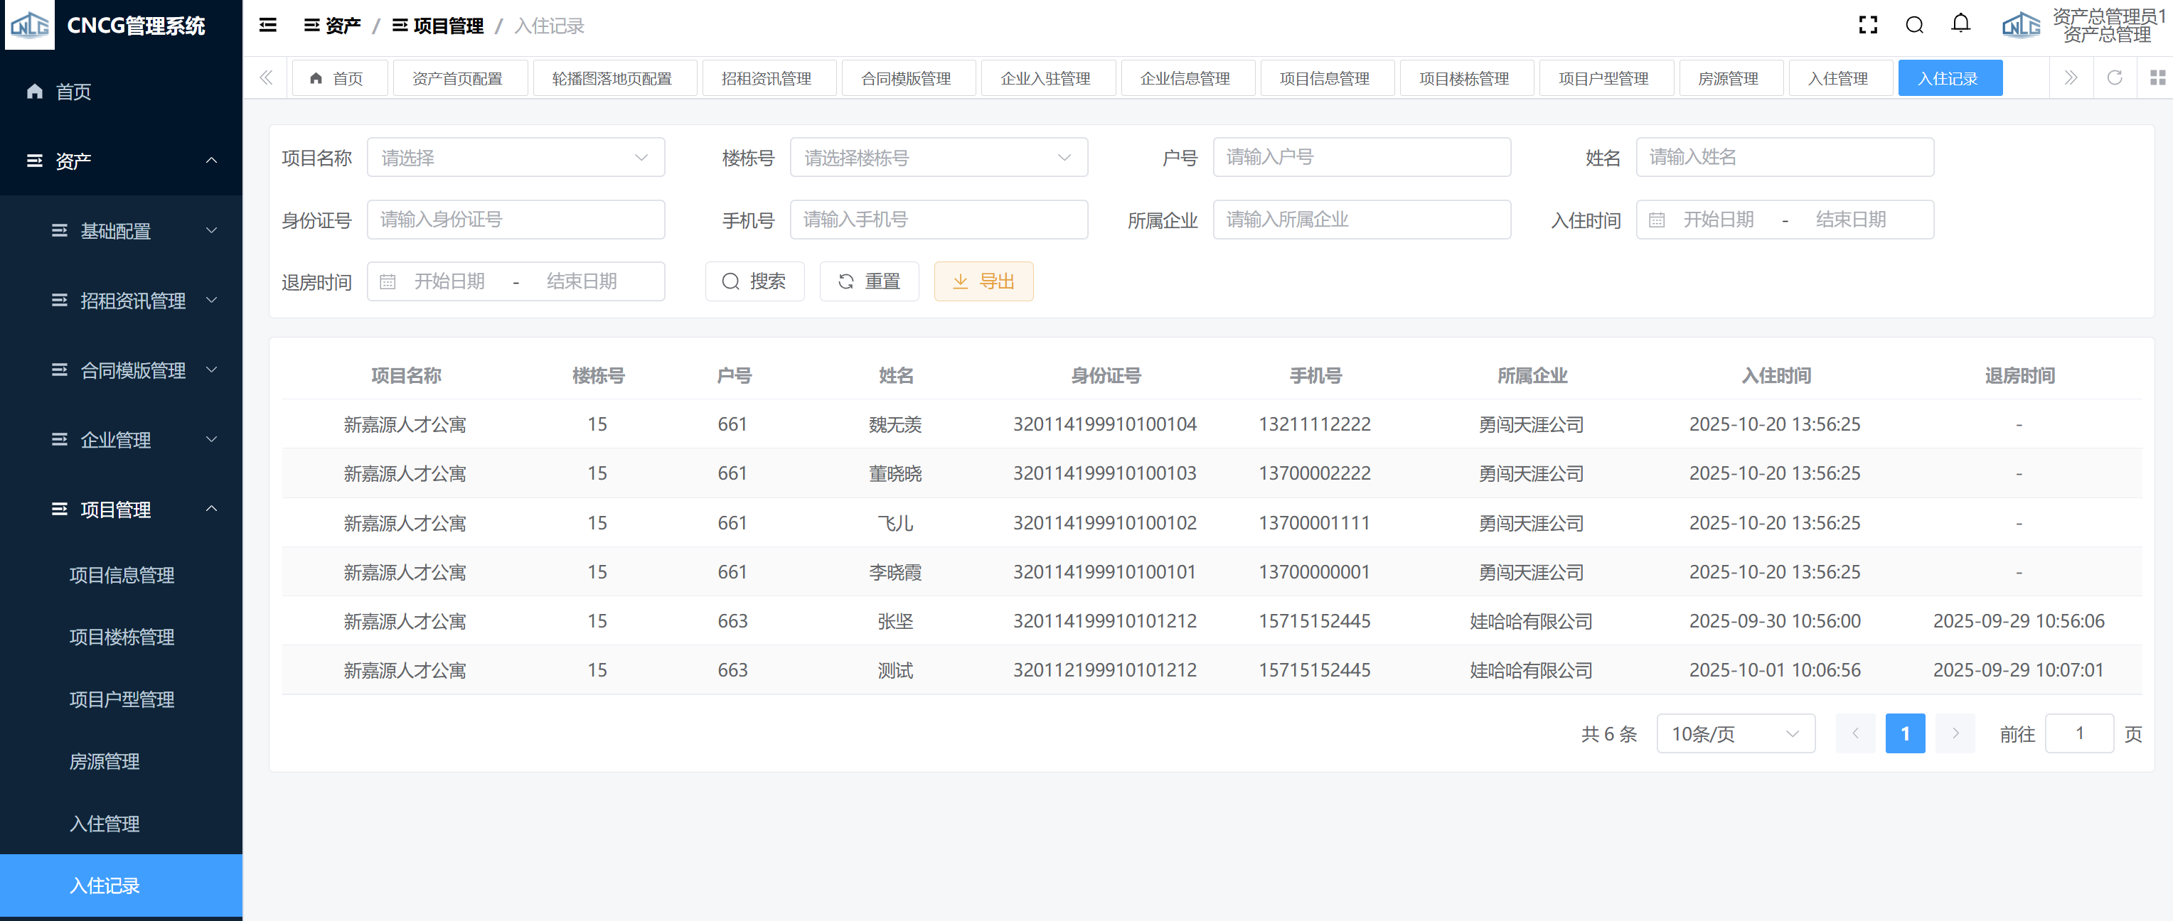Click the refresh page icon in tab bar

tap(2114, 77)
